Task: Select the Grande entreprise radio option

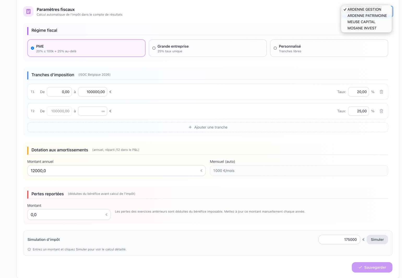Action: pos(154,48)
